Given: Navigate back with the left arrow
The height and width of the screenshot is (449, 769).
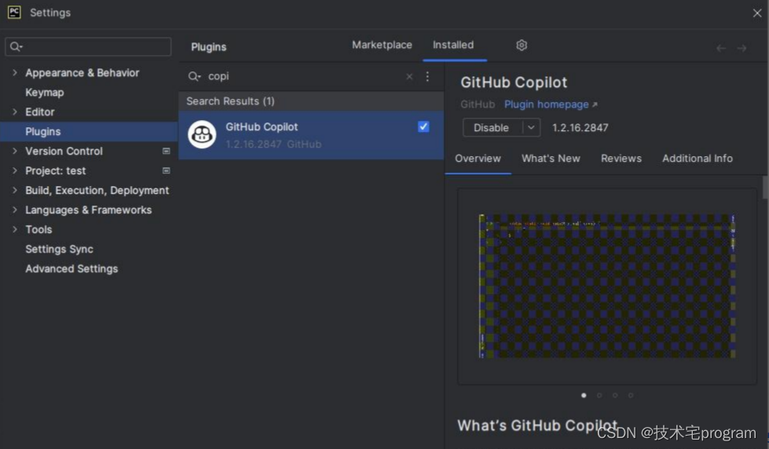Looking at the screenshot, I should (720, 48).
